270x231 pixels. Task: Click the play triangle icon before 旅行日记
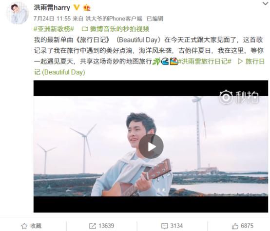(x=240, y=61)
